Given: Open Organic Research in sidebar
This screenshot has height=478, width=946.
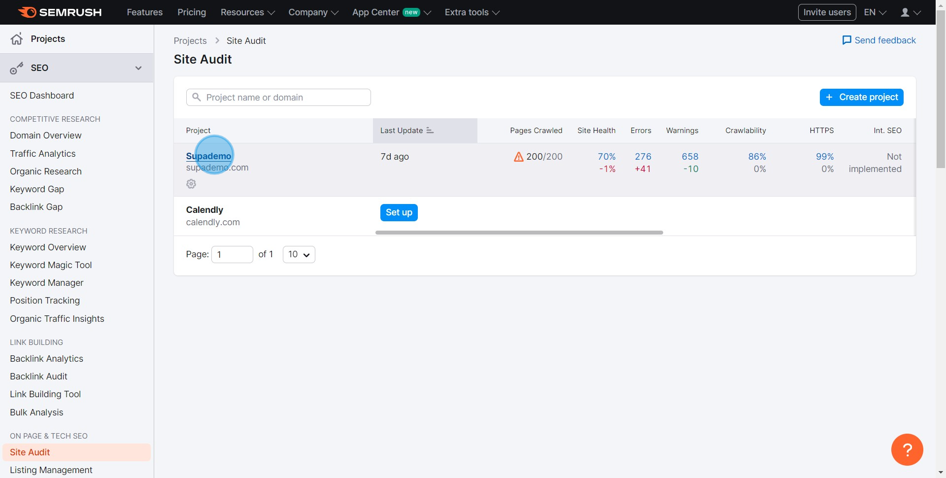Looking at the screenshot, I should 46,171.
